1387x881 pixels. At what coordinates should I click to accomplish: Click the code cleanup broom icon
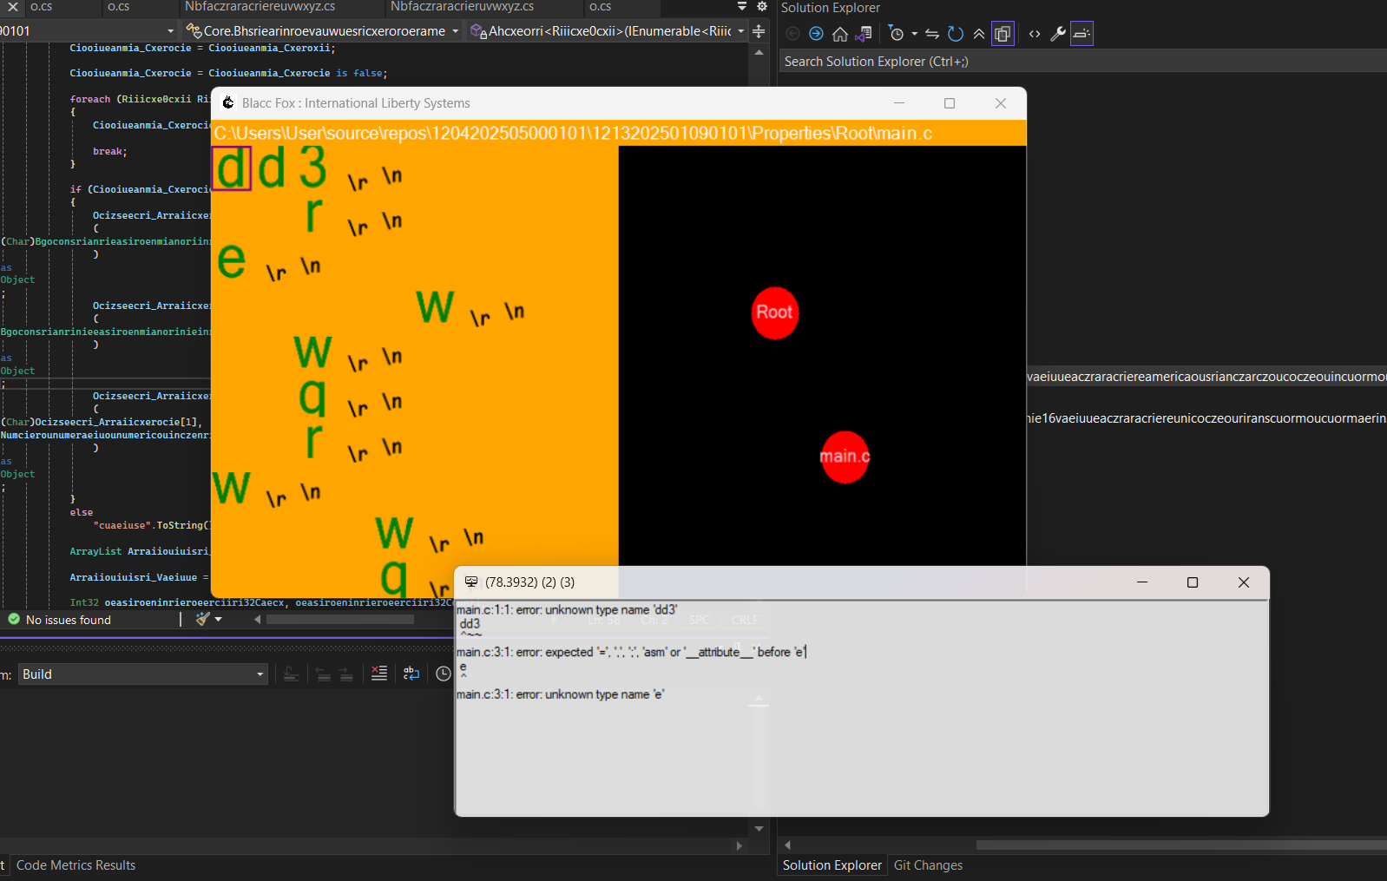point(202,619)
